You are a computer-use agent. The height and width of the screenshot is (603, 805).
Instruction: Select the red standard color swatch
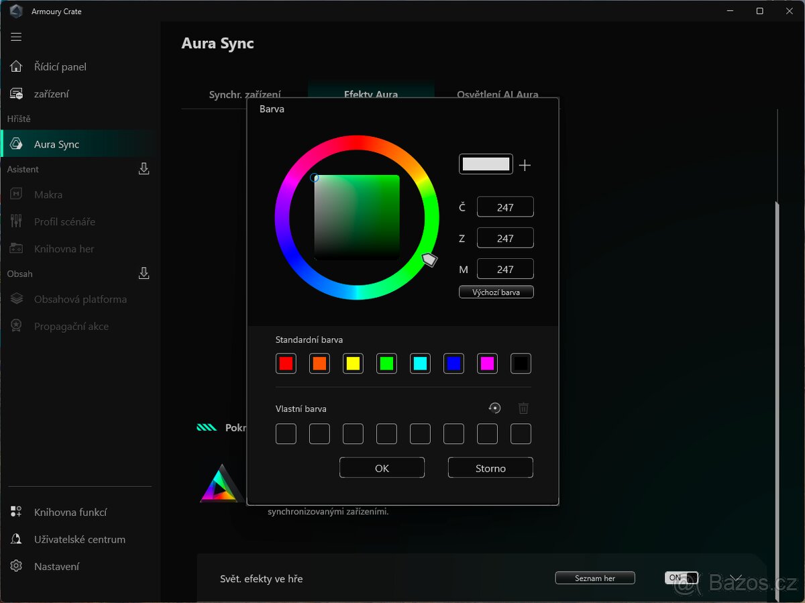pyautogui.click(x=286, y=364)
